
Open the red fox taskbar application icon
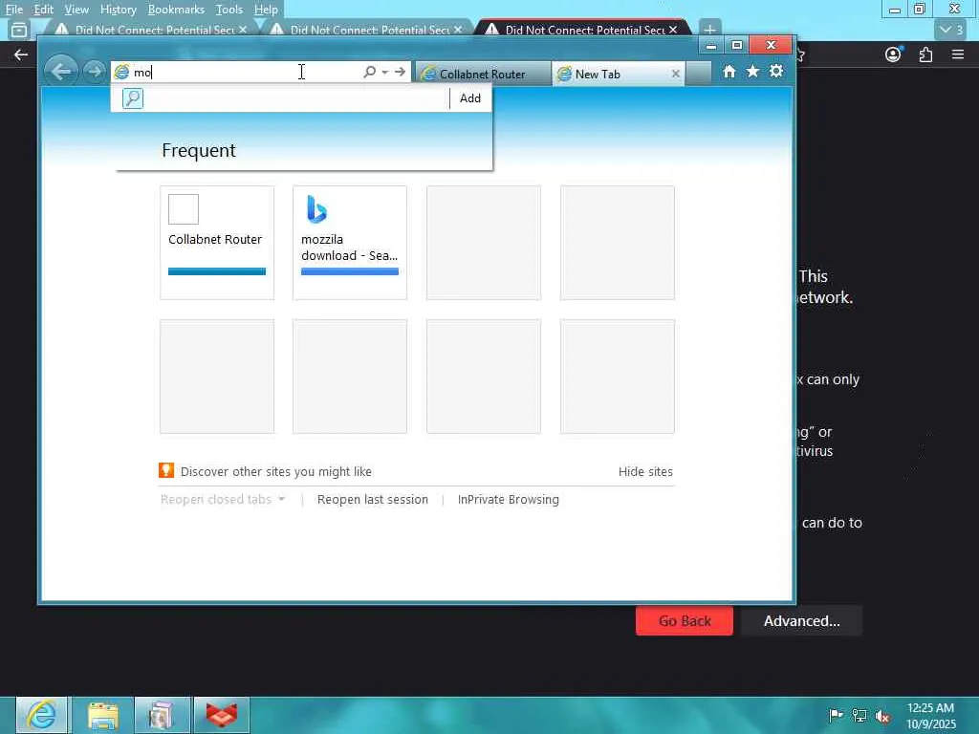click(222, 715)
